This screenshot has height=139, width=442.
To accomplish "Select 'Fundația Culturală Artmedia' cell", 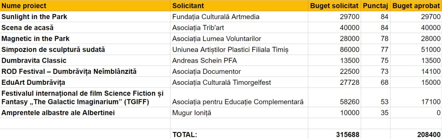I will tap(239, 17).
